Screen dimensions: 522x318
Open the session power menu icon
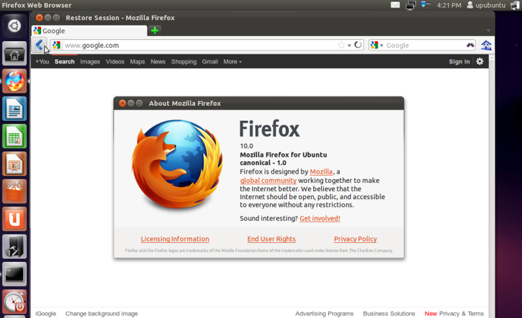[x=515, y=5]
